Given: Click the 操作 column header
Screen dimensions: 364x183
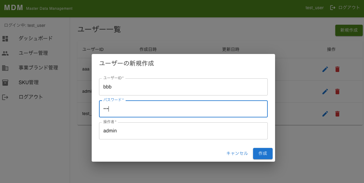Looking at the screenshot, I should pyautogui.click(x=331, y=49).
